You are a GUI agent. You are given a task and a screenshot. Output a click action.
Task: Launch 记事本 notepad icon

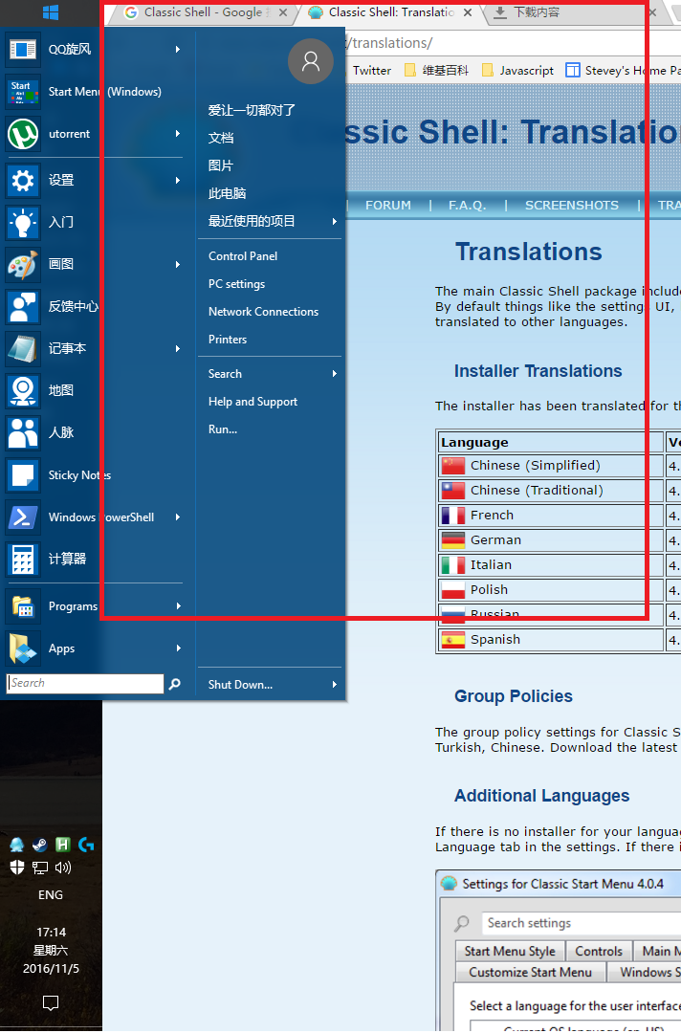click(23, 348)
